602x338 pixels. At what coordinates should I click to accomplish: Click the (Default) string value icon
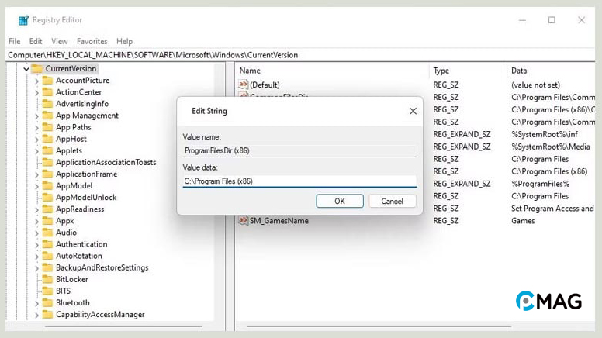[243, 84]
